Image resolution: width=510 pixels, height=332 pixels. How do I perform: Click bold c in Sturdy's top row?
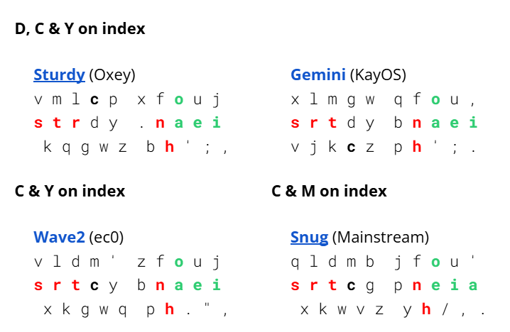click(94, 99)
